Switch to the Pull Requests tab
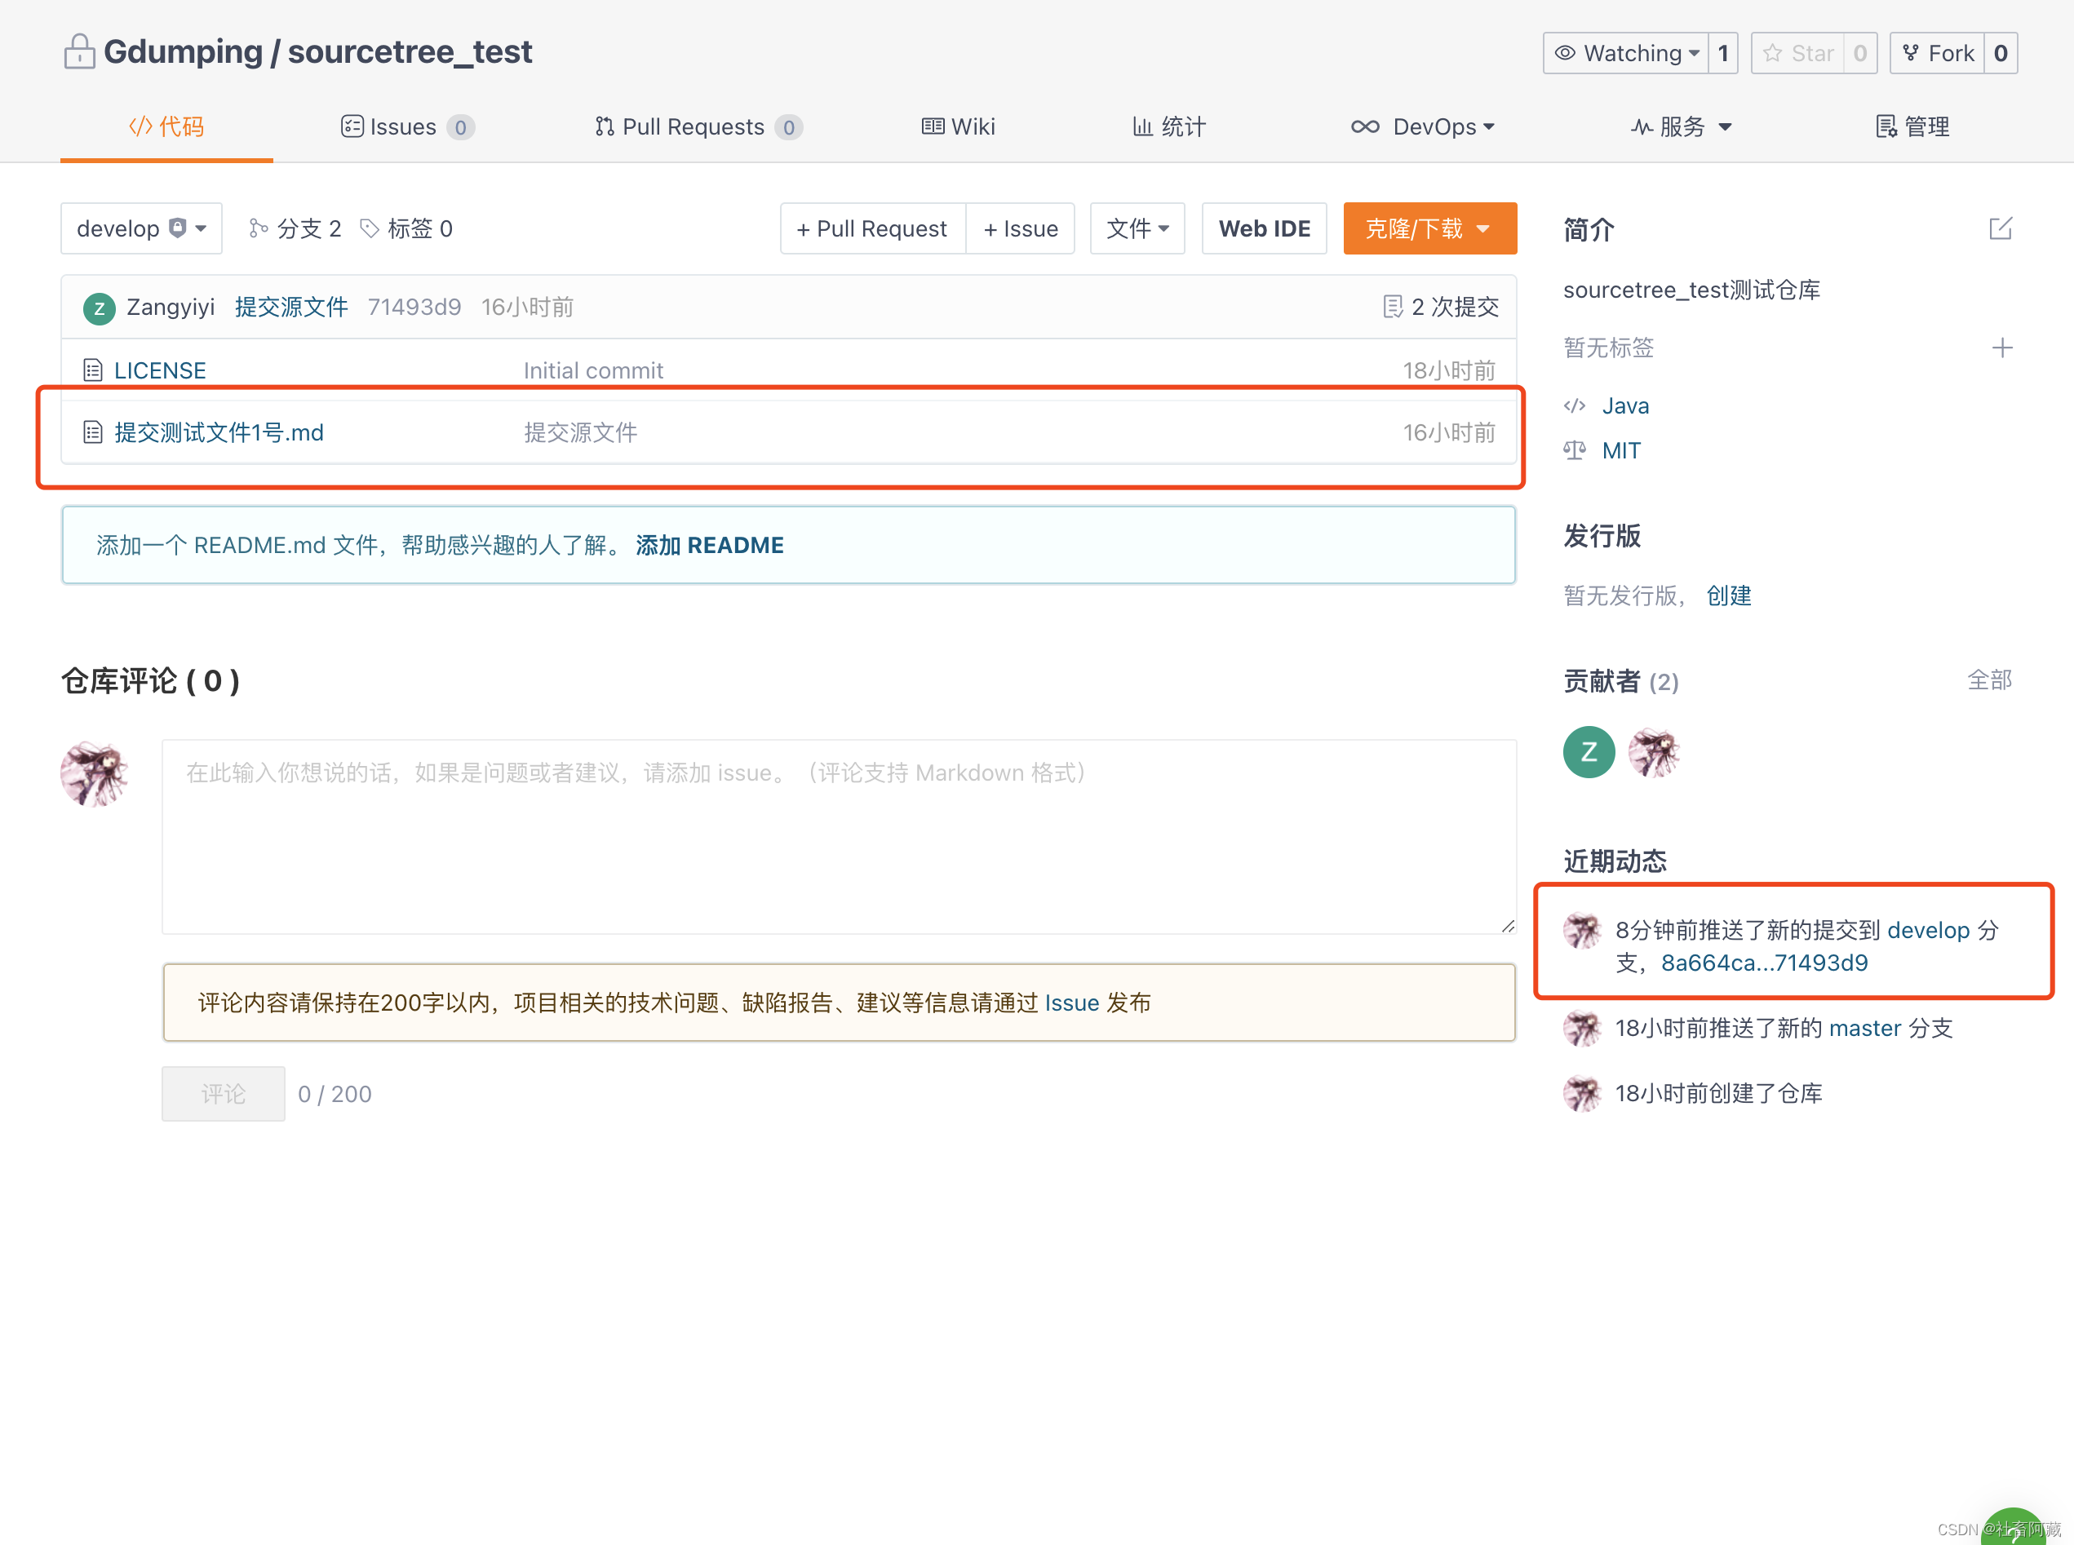The width and height of the screenshot is (2074, 1545). point(697,127)
